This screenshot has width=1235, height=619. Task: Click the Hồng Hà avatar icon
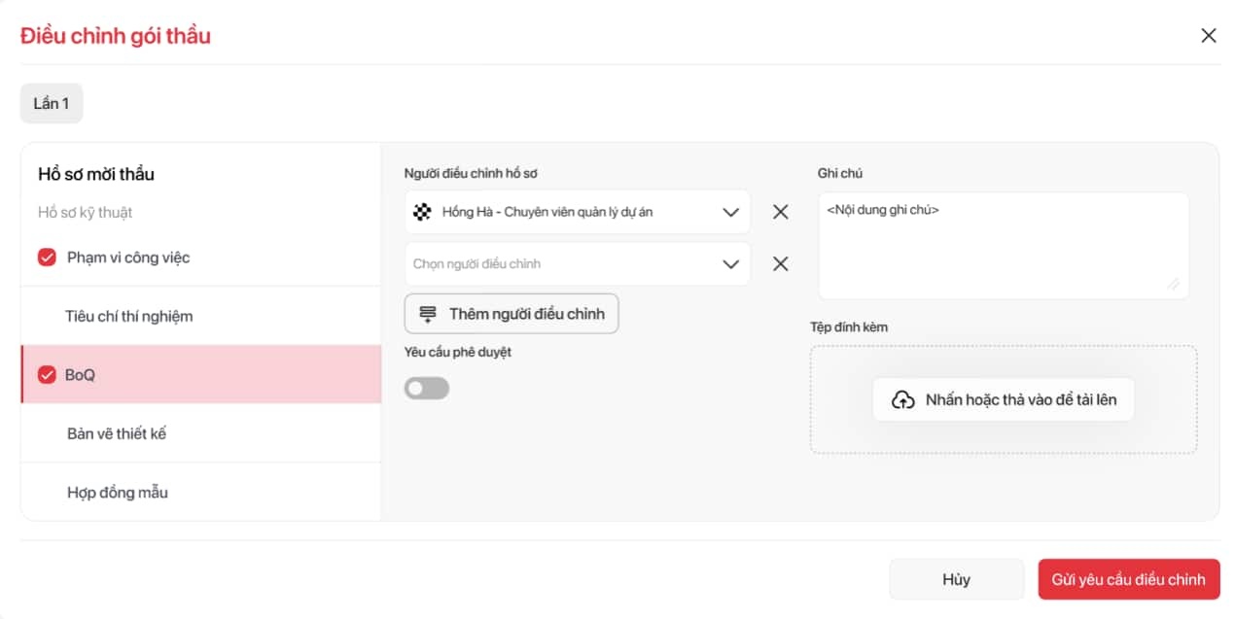(x=422, y=212)
